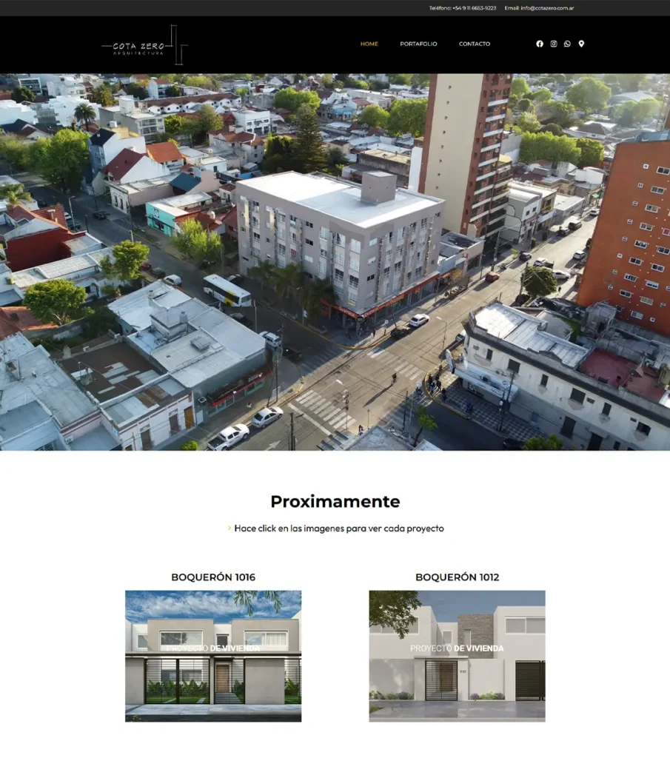Click the BOQUERÓN 1012 project title
The width and height of the screenshot is (670, 758).
tap(457, 577)
